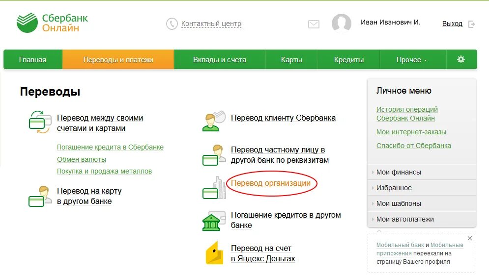Open the Контактный центр link
The image size is (489, 275).
(211, 24)
